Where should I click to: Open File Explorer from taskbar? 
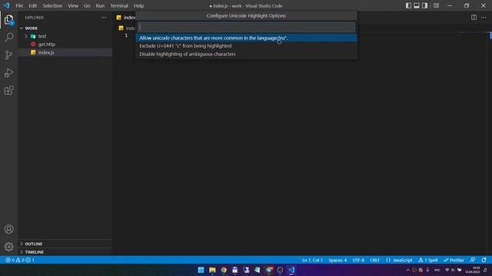point(212,270)
